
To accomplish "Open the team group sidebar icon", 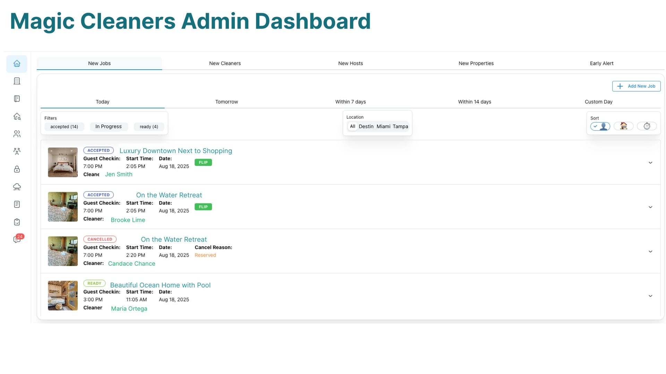I will pos(17,151).
